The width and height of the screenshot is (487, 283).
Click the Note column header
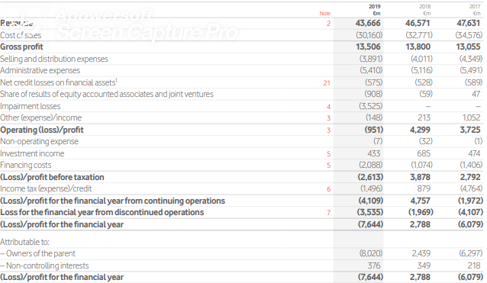pos(325,13)
